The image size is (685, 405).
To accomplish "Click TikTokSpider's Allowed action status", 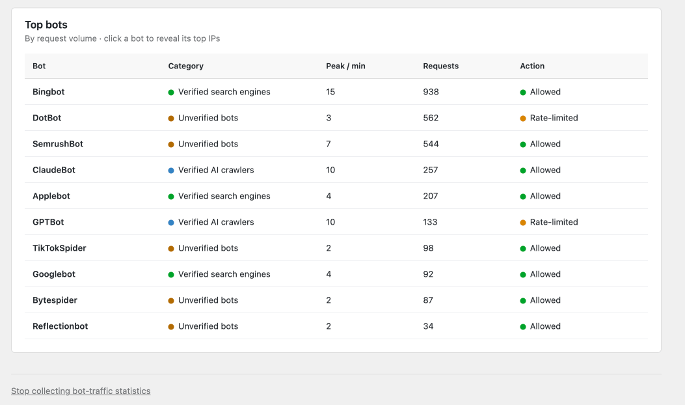I will (541, 248).
